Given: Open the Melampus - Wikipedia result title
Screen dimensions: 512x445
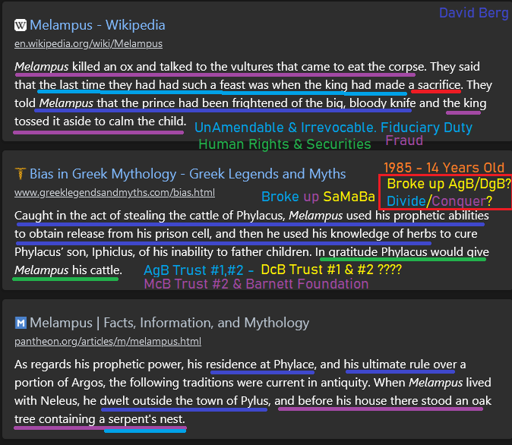Looking at the screenshot, I should (97, 25).
